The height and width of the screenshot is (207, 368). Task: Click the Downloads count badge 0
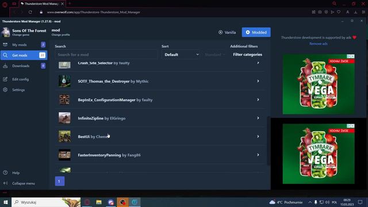tap(43, 66)
